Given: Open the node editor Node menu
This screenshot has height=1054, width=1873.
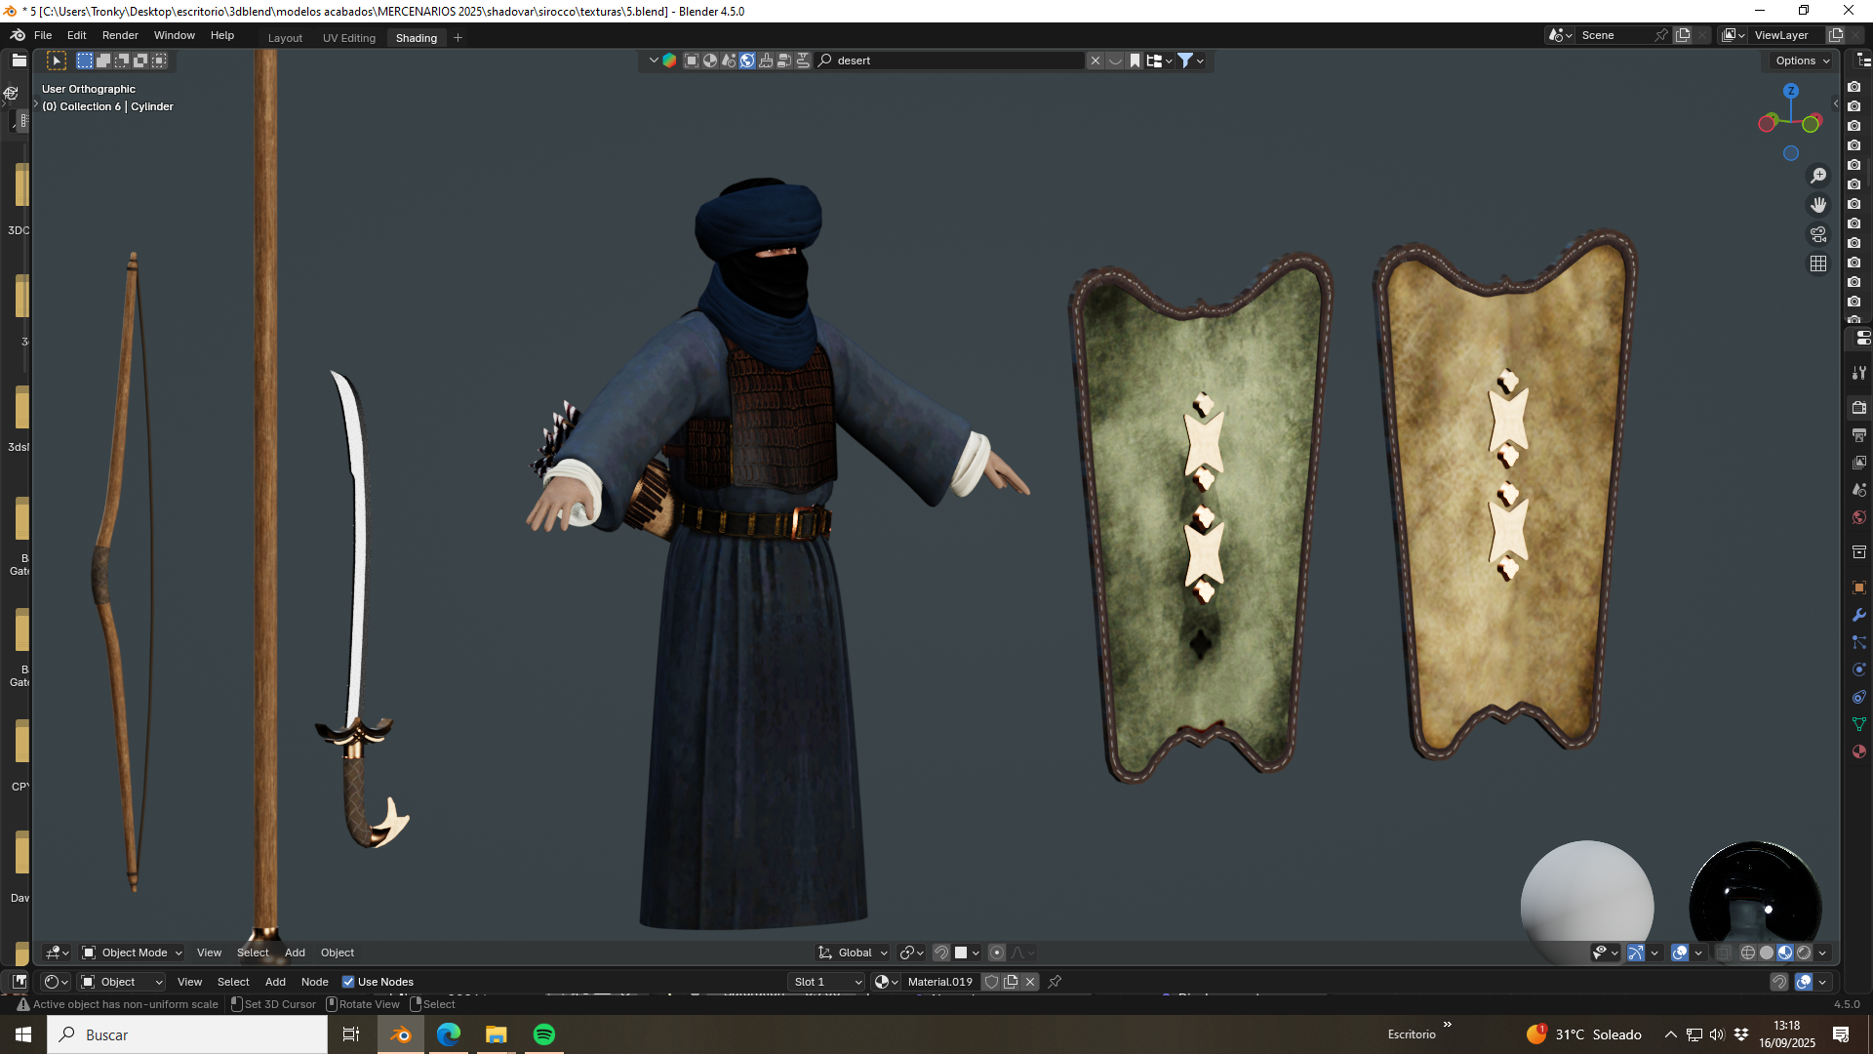Looking at the screenshot, I should pyautogui.click(x=314, y=982).
